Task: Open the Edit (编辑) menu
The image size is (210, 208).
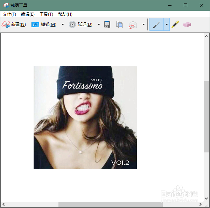Action: [28, 14]
